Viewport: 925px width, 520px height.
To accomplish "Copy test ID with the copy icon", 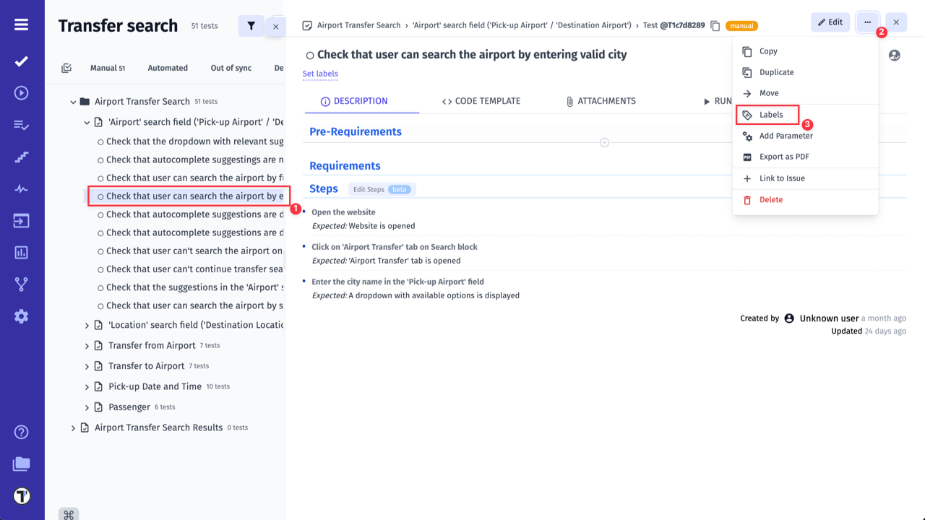I will coord(715,26).
